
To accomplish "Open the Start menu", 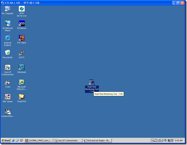I will pos(6,140).
